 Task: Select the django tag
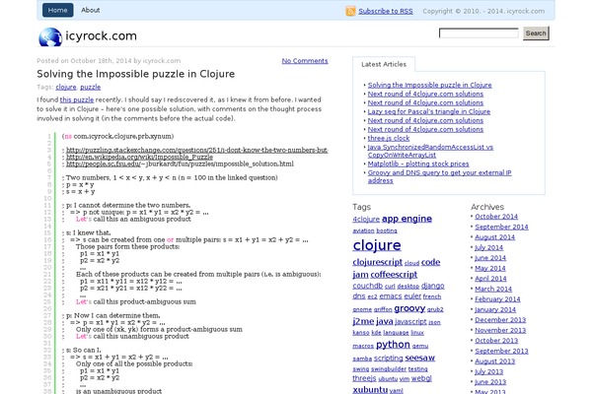[x=433, y=286]
